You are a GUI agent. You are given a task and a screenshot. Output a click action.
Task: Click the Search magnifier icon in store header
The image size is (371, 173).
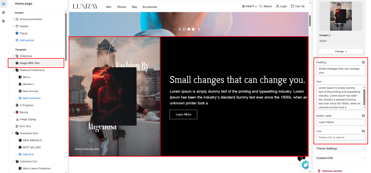[261, 7]
